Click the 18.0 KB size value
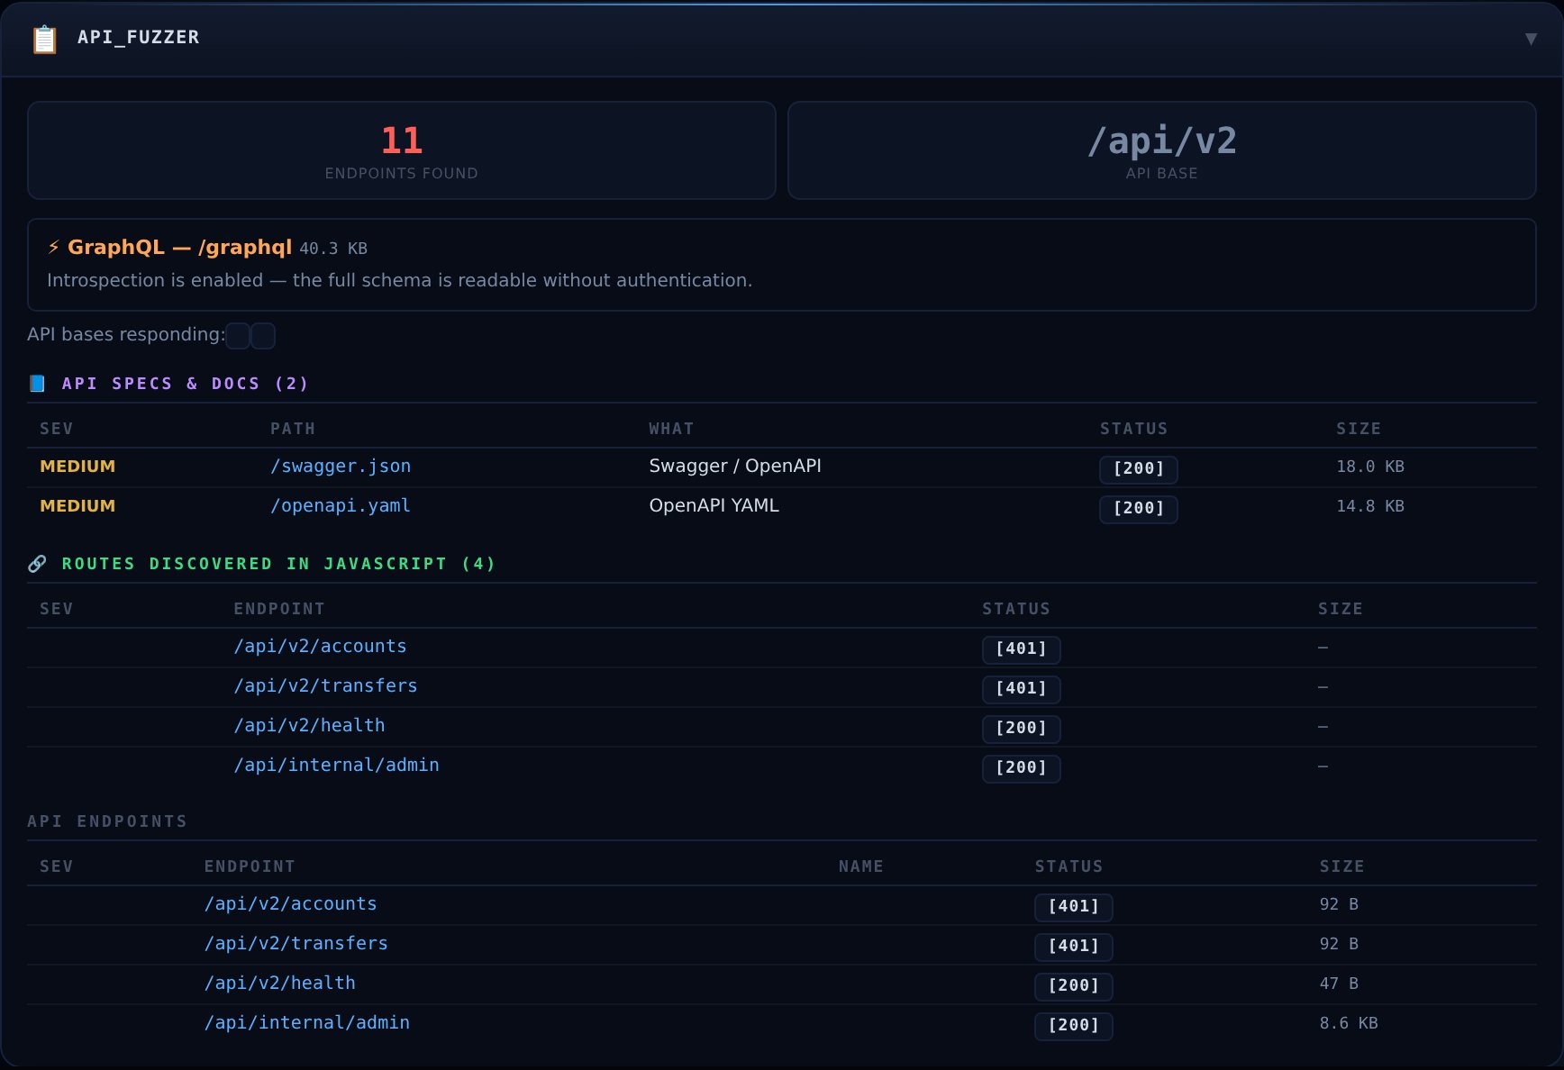 tap(1370, 467)
